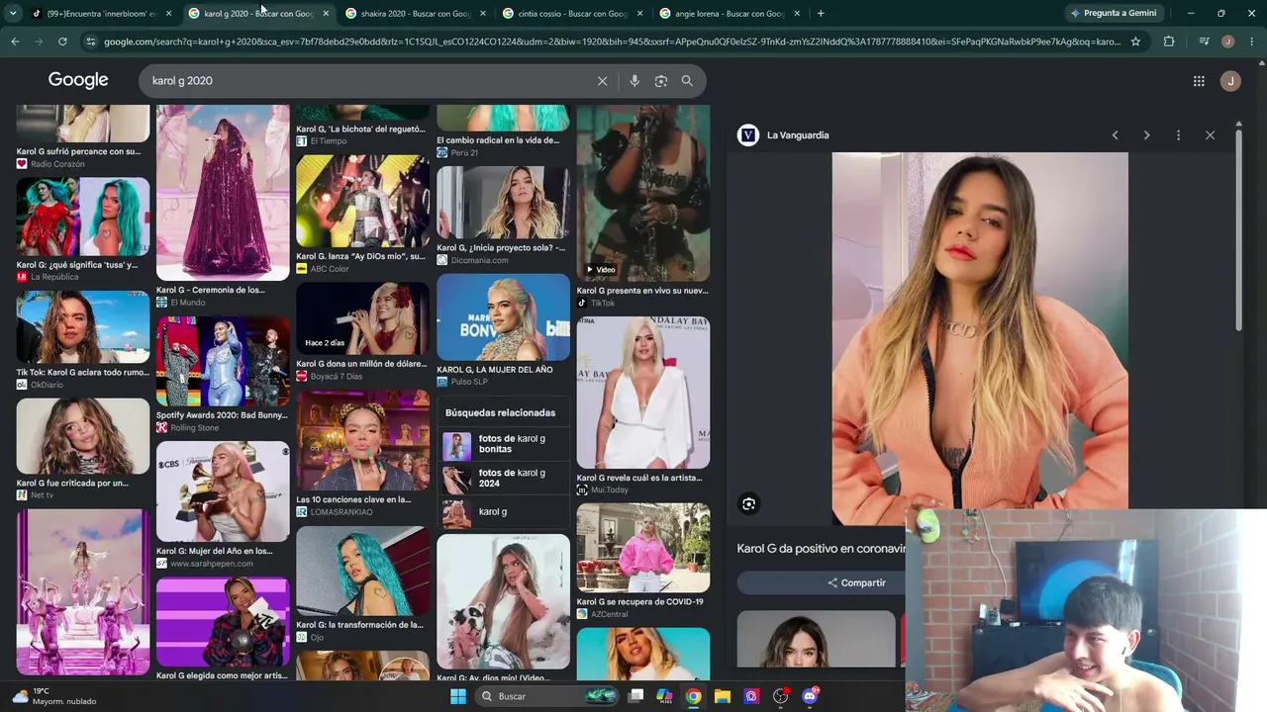Switch to the cintia cossio tab
Screen dimensions: 1267x712
coord(572,14)
